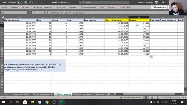Open the Данные ribbon tab

point(73,7)
